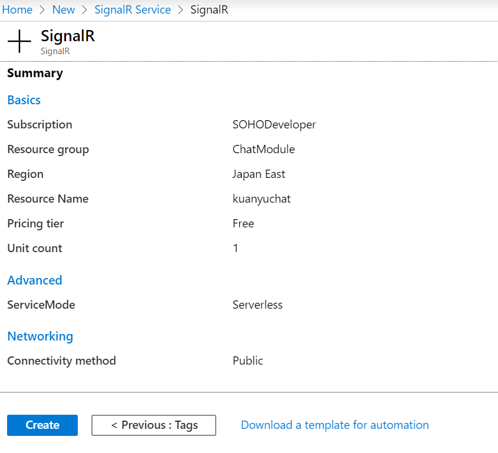Select the current SignalR breadcrumb item

point(209,10)
